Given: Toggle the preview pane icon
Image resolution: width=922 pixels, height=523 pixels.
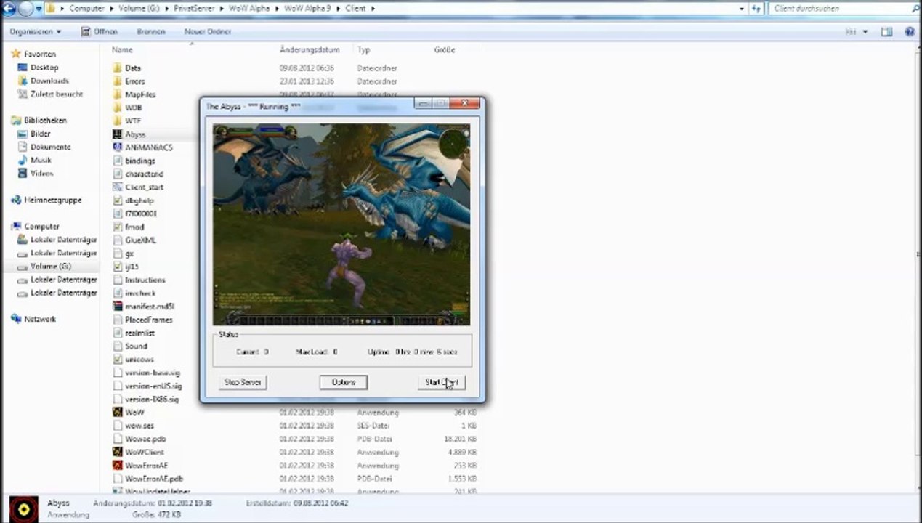Looking at the screenshot, I should pyautogui.click(x=886, y=32).
